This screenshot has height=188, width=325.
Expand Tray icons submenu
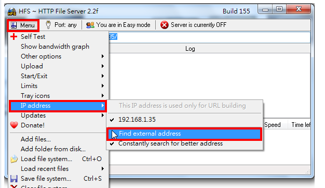coord(58,96)
